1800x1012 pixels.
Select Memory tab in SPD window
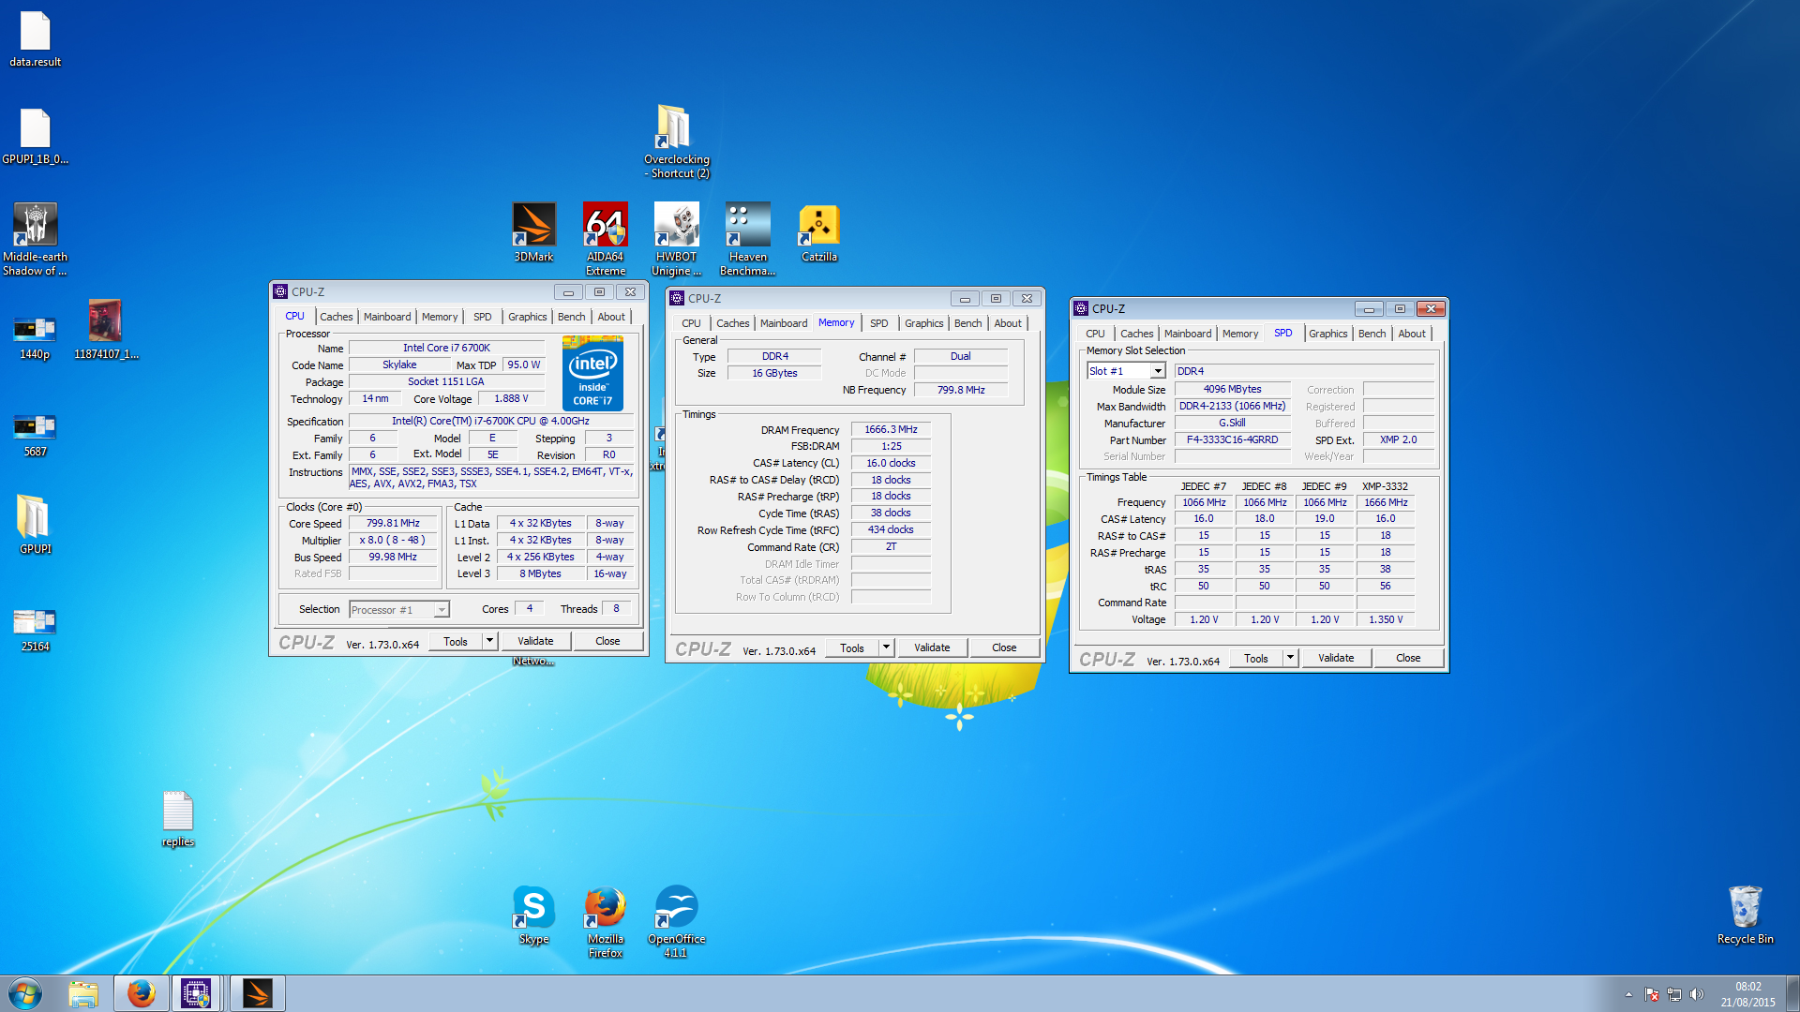tap(1239, 334)
